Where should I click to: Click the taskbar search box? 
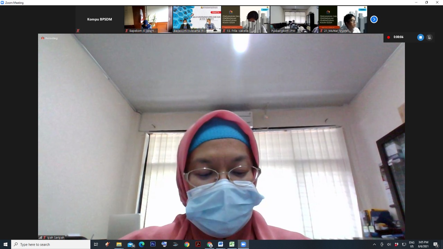coord(51,245)
